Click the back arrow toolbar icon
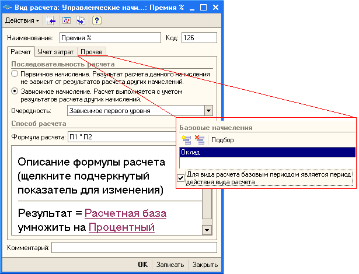The width and height of the screenshot is (359, 274). pyautogui.click(x=52, y=20)
